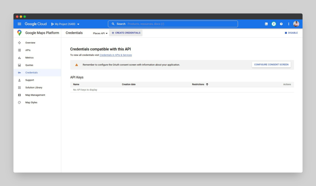Click the search magnifier icon
316x186 pixels.
pos(113,24)
